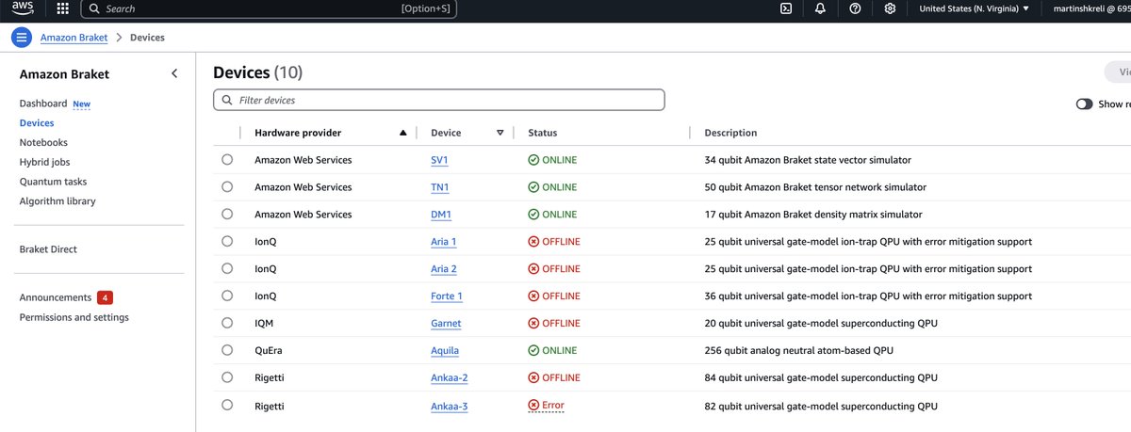Open the TN1 device link
Image resolution: width=1131 pixels, height=432 pixels.
440,187
